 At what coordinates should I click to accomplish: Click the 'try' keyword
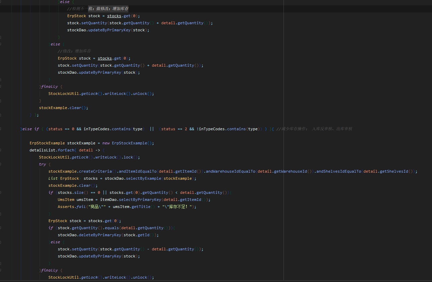point(42,164)
